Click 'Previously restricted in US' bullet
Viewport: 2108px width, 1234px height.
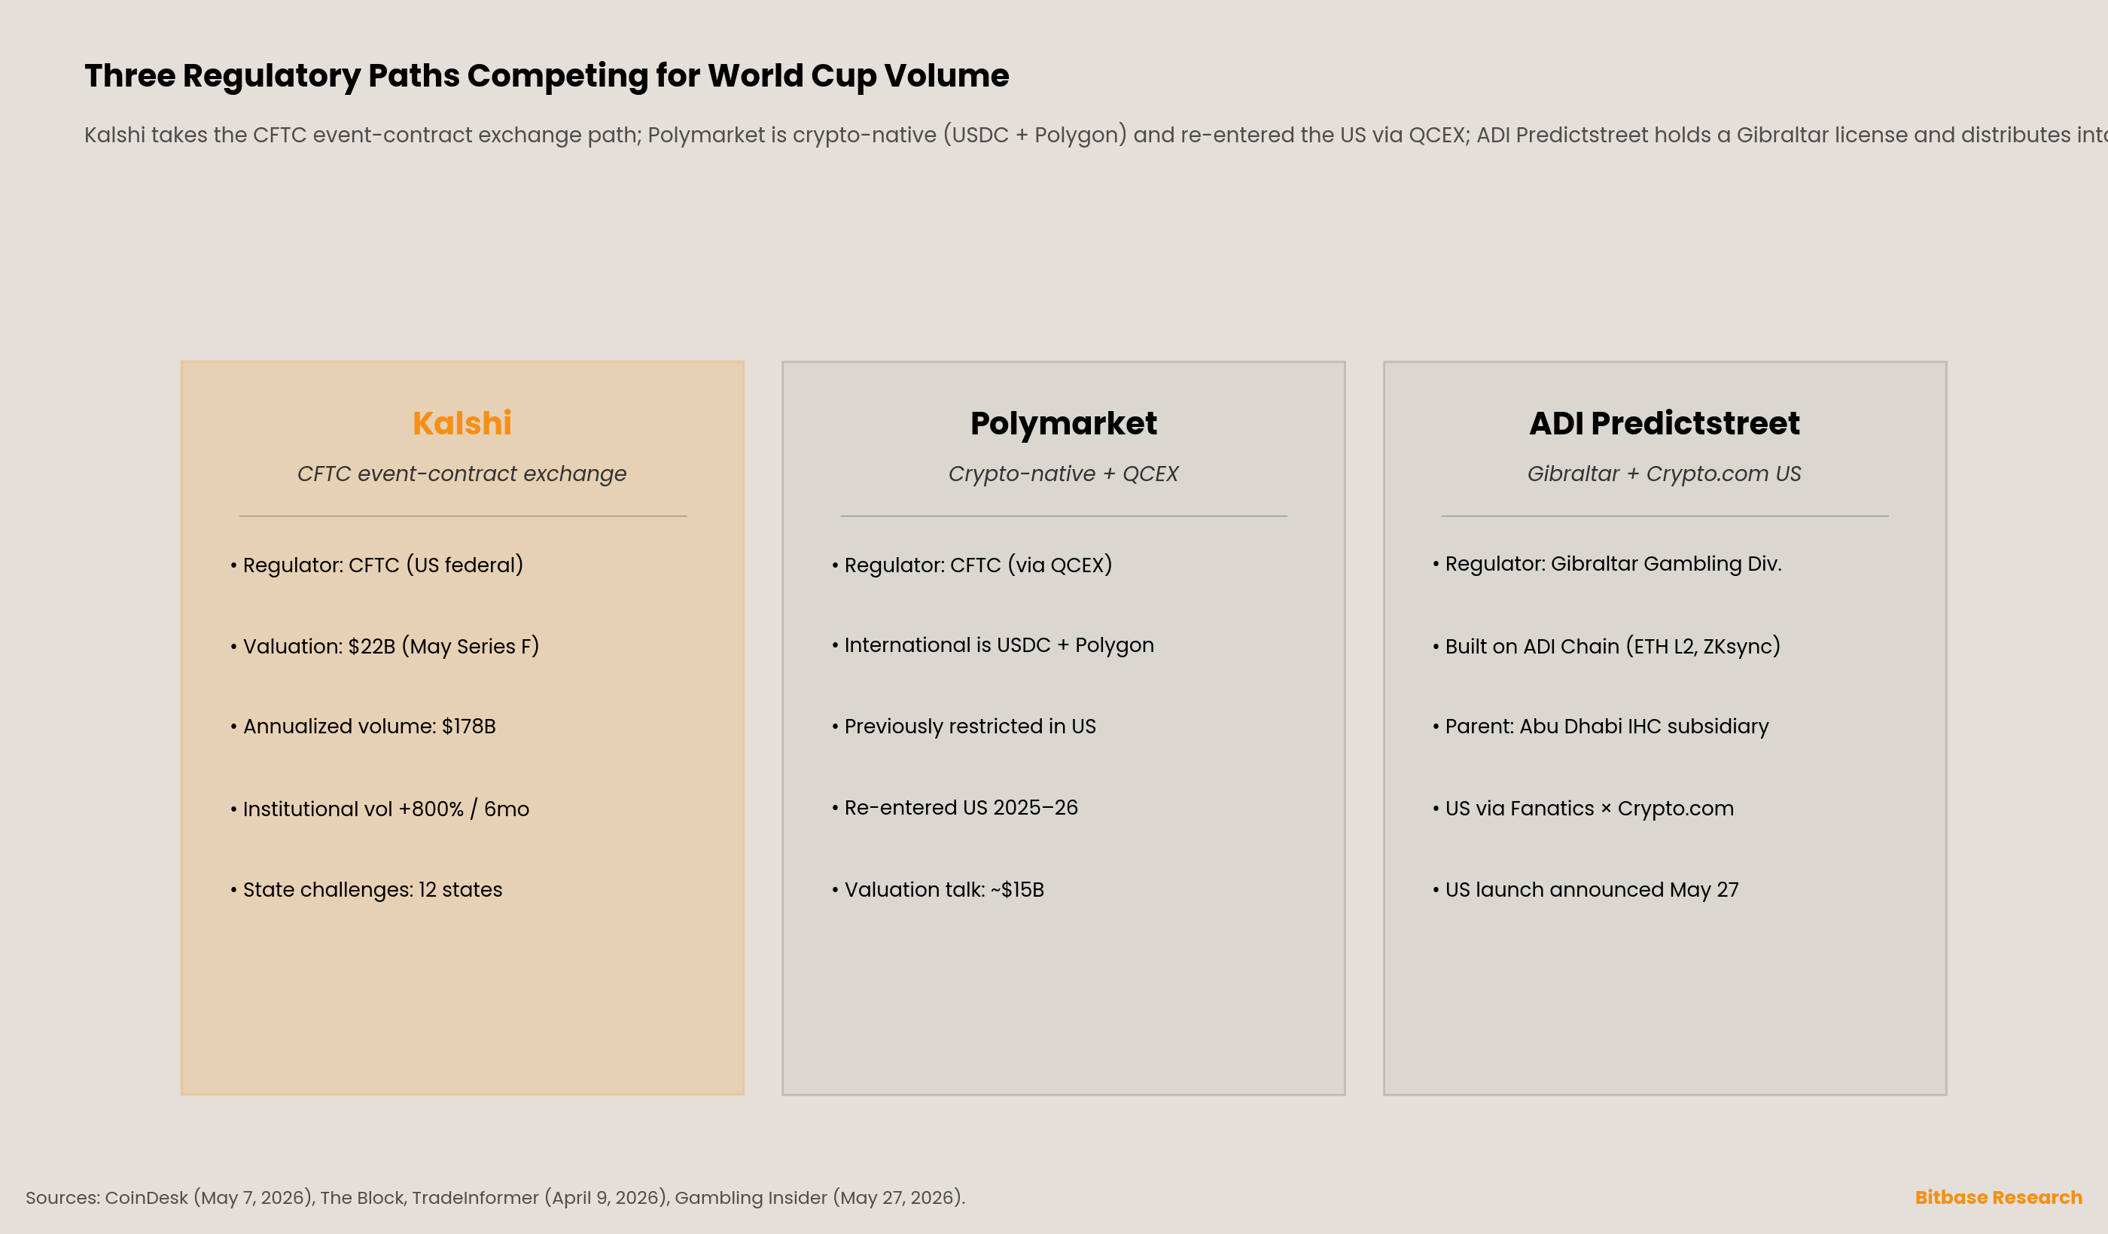[964, 727]
